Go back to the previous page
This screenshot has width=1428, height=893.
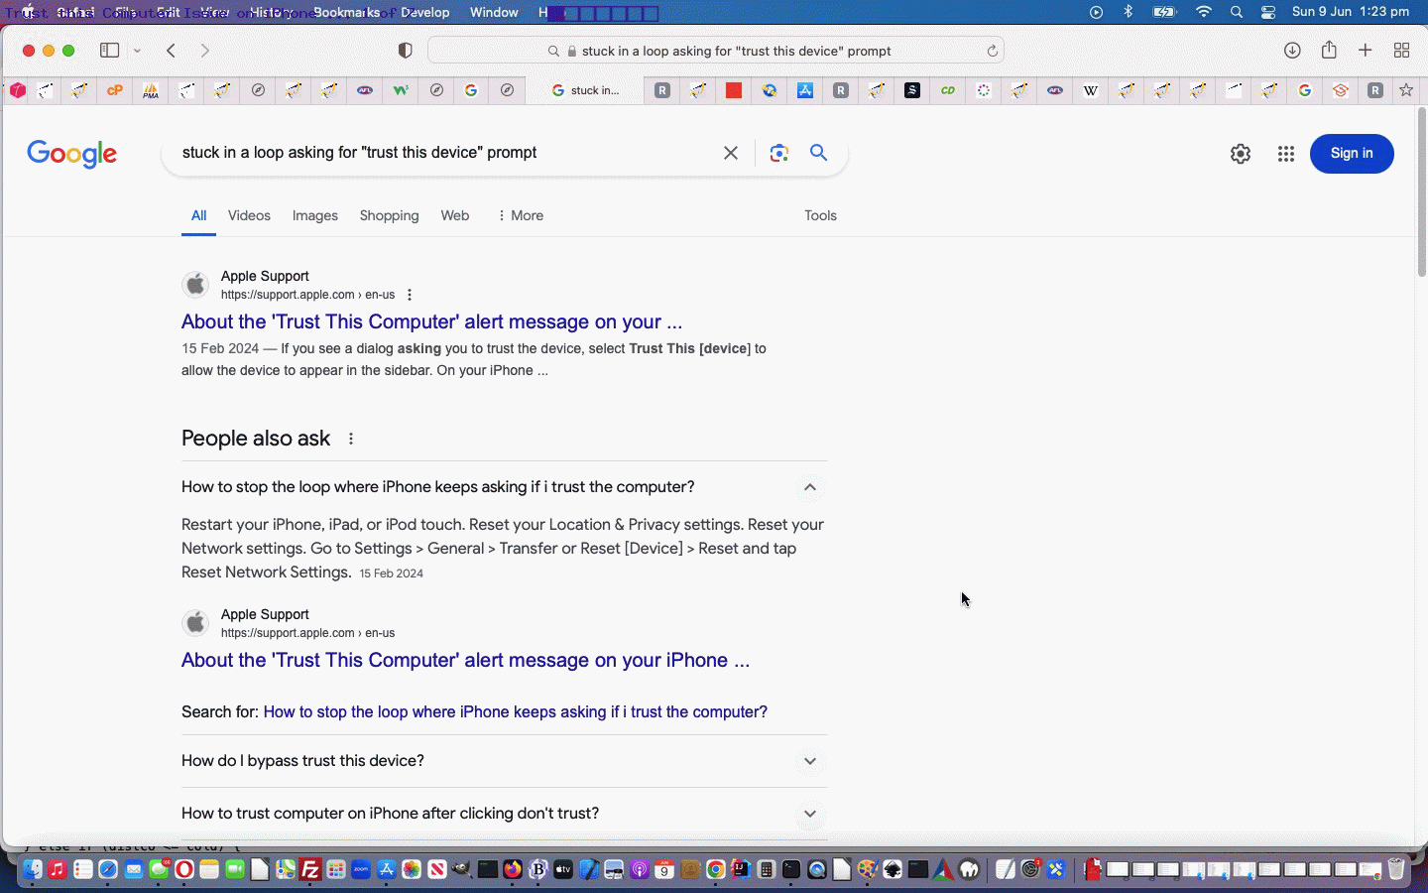[x=172, y=51]
